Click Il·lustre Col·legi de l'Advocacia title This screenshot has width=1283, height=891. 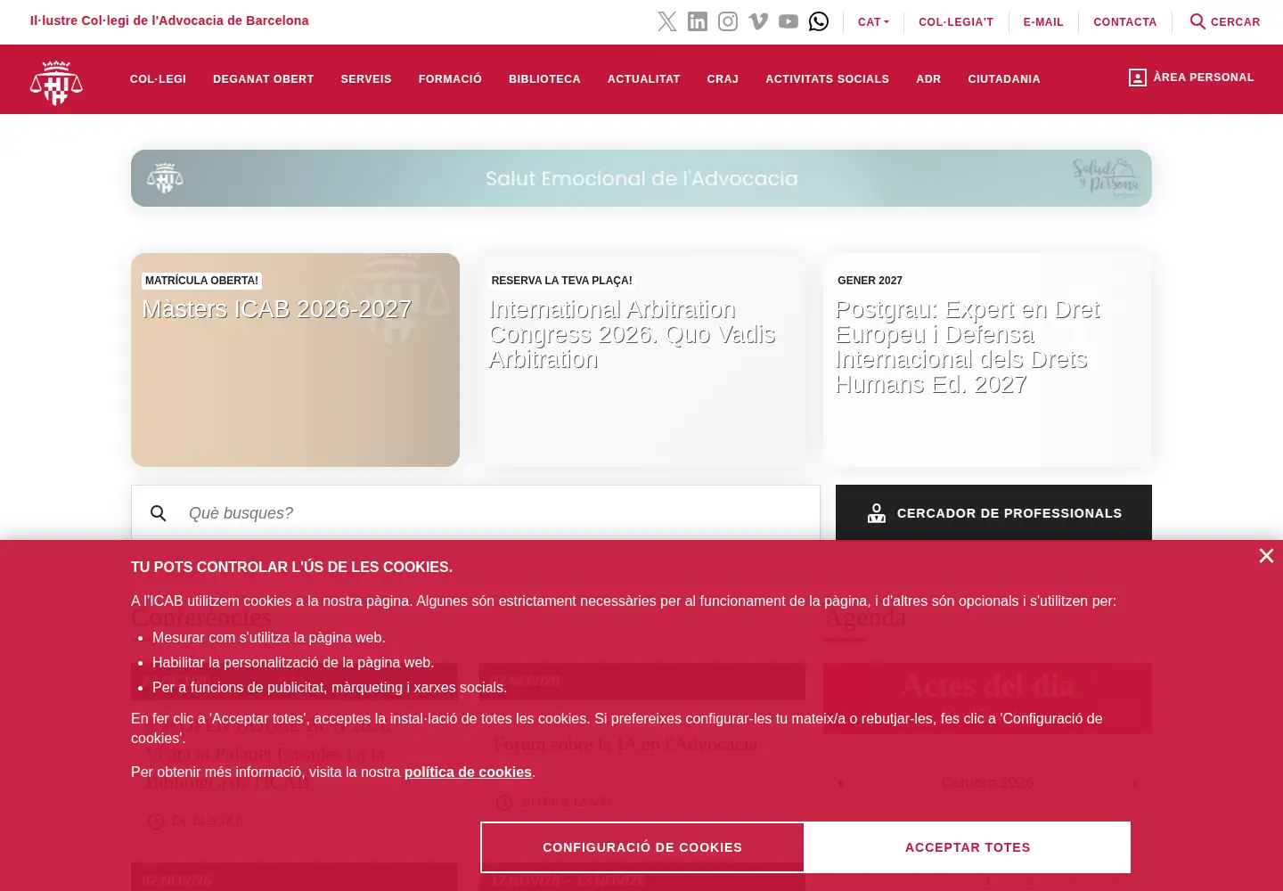169,20
